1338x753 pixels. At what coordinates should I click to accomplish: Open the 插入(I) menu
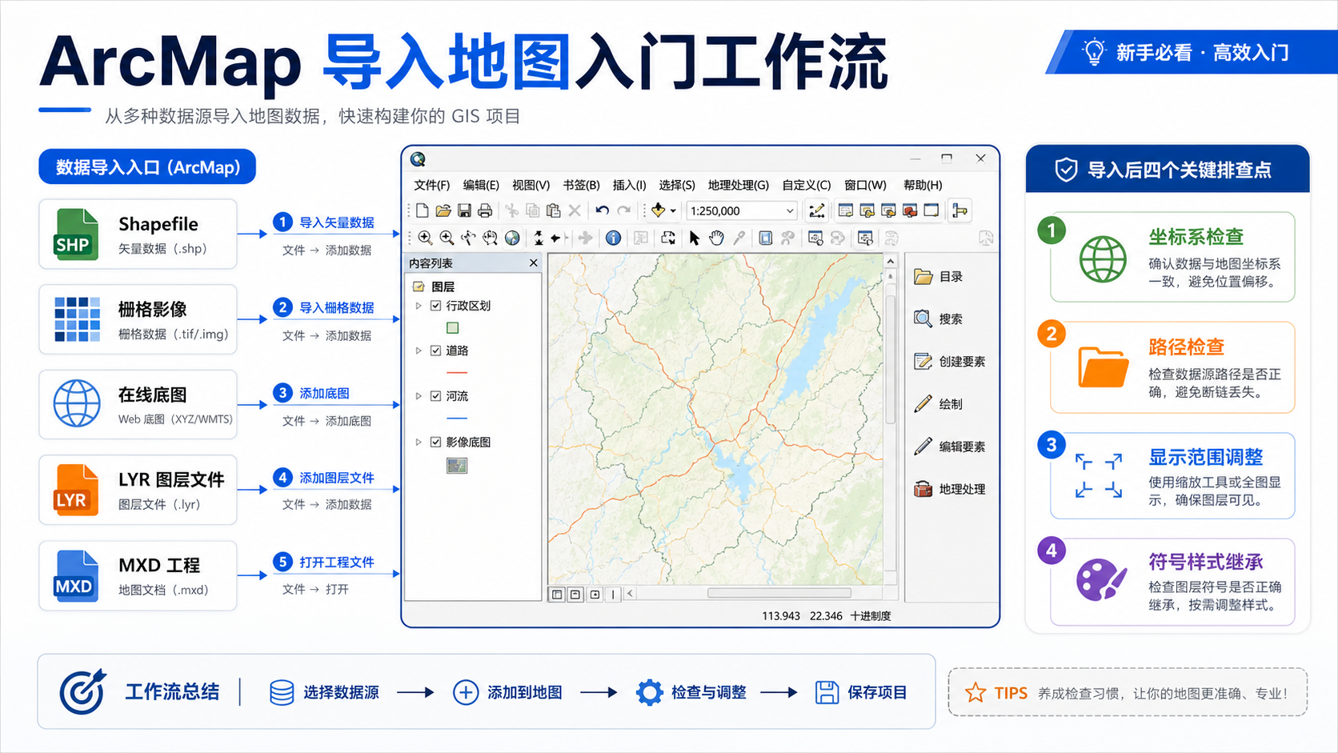629,185
